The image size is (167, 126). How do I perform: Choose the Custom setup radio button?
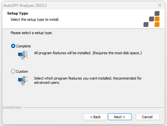(13, 71)
